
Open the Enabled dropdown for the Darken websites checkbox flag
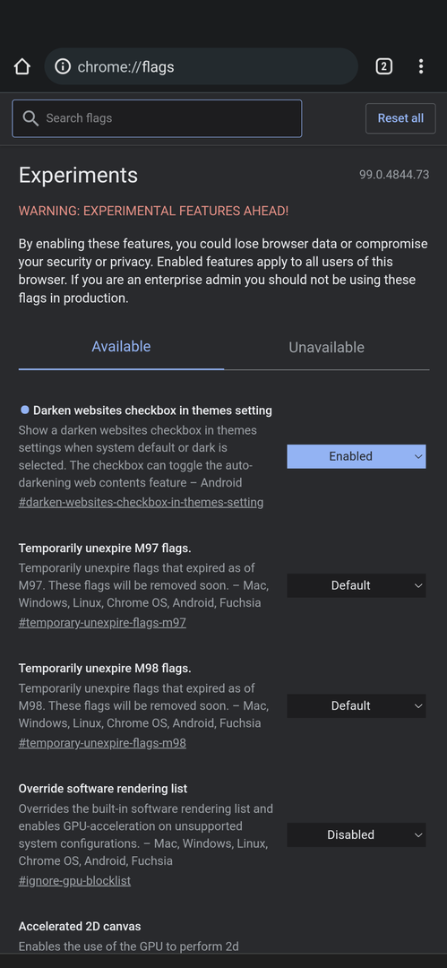[357, 456]
